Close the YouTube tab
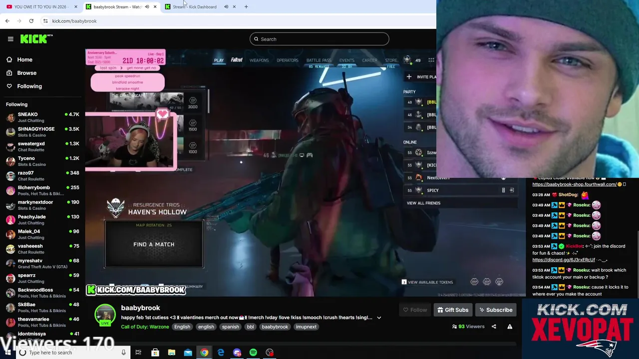This screenshot has height=359, width=639. [75, 6]
